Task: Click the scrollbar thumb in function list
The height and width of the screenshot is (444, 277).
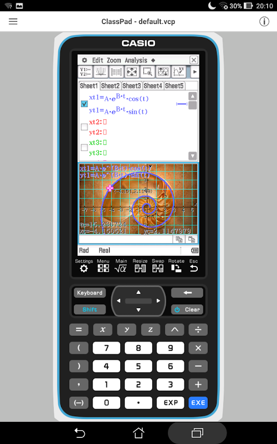Action: coord(192,105)
